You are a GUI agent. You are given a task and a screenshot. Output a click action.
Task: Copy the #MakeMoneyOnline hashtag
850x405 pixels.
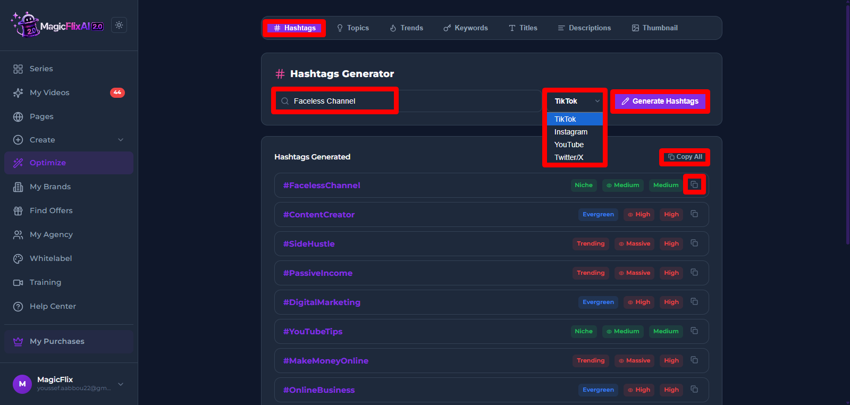click(x=694, y=360)
